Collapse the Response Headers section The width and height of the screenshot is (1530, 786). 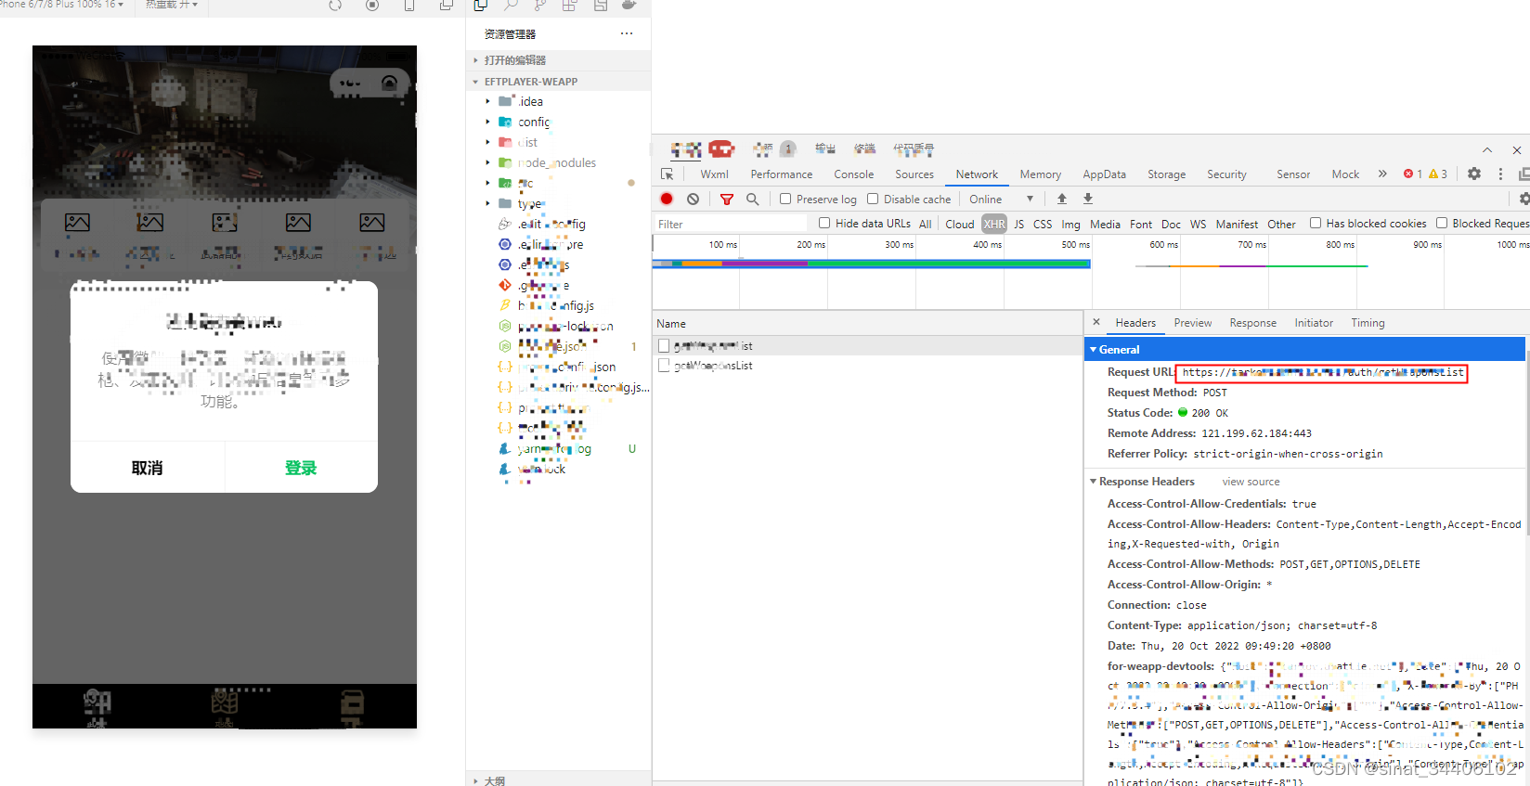pos(1094,482)
